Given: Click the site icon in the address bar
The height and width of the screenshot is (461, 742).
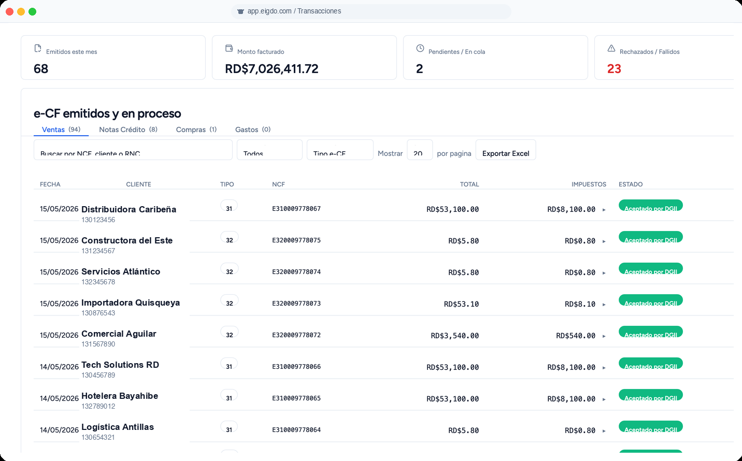Looking at the screenshot, I should 240,11.
